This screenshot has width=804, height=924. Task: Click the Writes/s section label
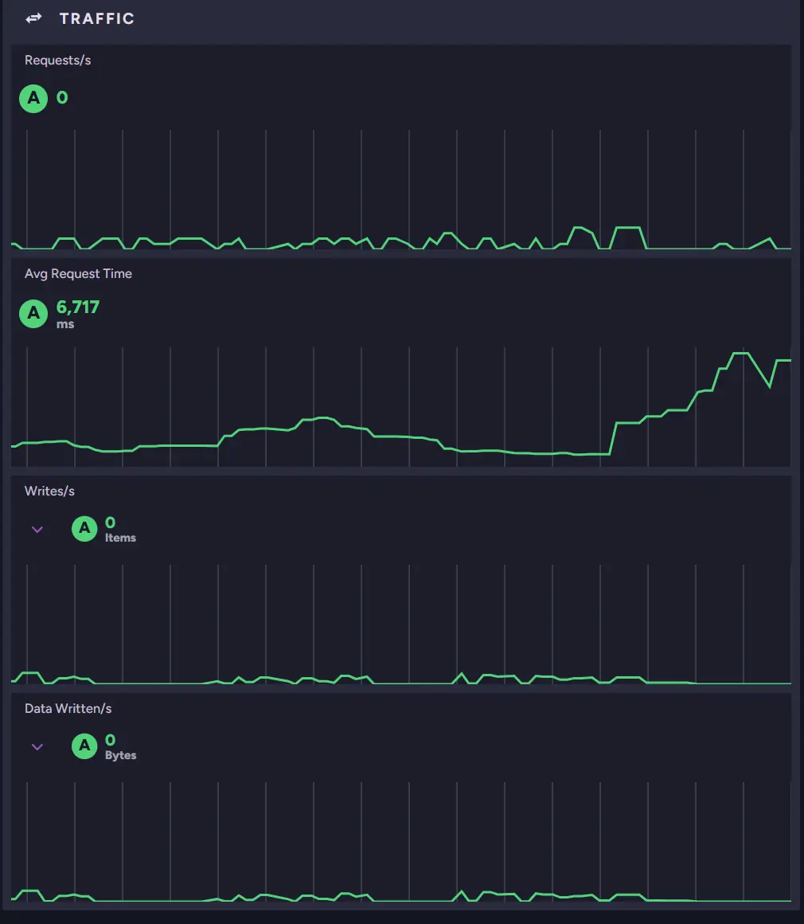pyautogui.click(x=49, y=491)
